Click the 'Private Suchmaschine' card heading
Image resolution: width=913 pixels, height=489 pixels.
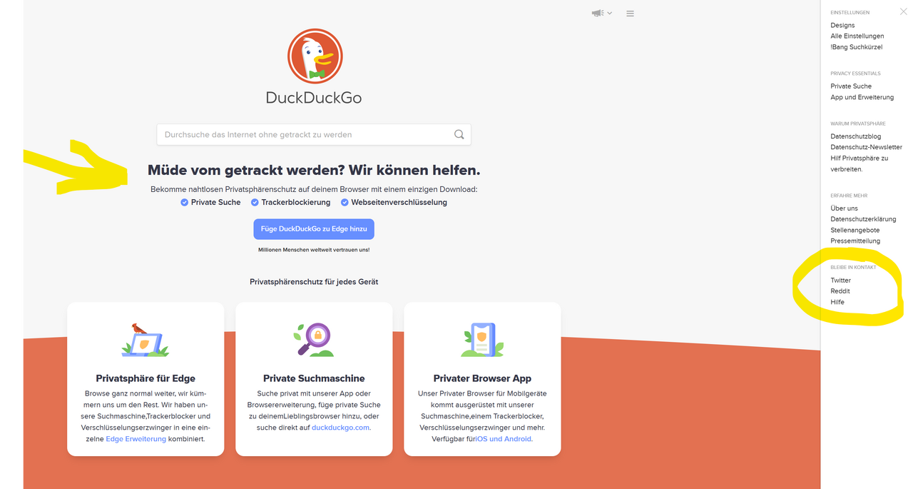coord(314,378)
